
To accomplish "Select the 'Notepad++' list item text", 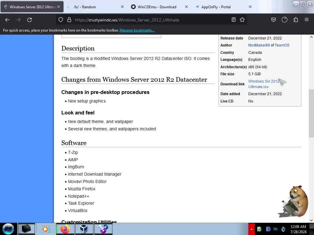I will coord(78,196).
